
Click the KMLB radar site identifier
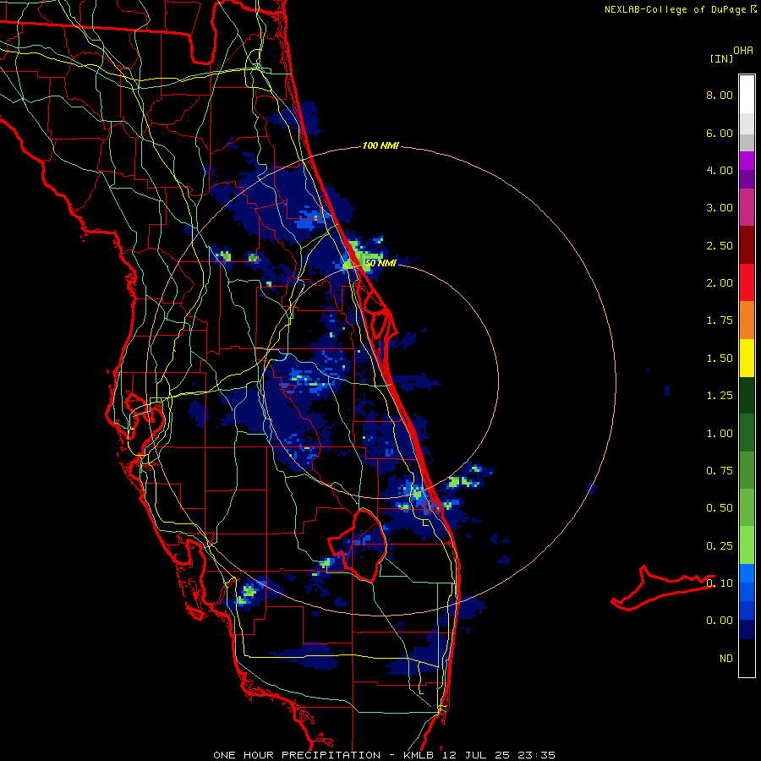pyautogui.click(x=419, y=755)
